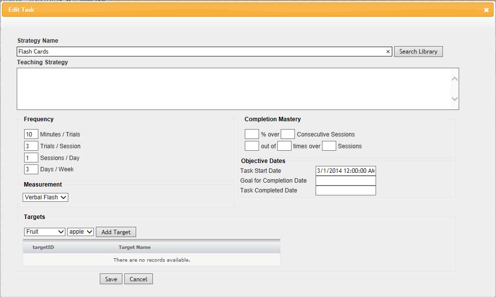This screenshot has height=297, width=496.
Task: Close the Edit Task dialog
Action: point(486,10)
